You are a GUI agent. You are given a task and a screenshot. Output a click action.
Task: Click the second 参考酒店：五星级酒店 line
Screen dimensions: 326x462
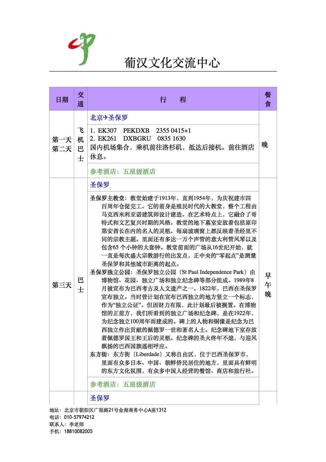click(123, 385)
